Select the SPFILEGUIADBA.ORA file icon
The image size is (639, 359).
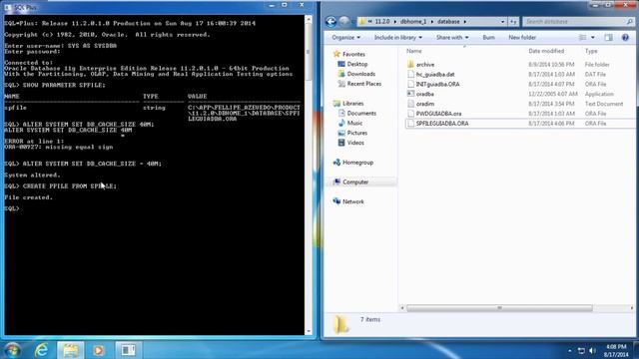[x=410, y=124]
